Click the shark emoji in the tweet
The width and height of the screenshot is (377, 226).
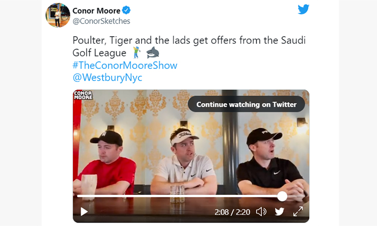click(x=153, y=53)
